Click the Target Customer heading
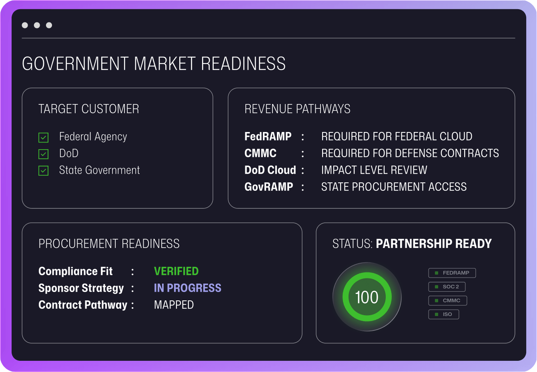537x372 pixels. [x=89, y=109]
